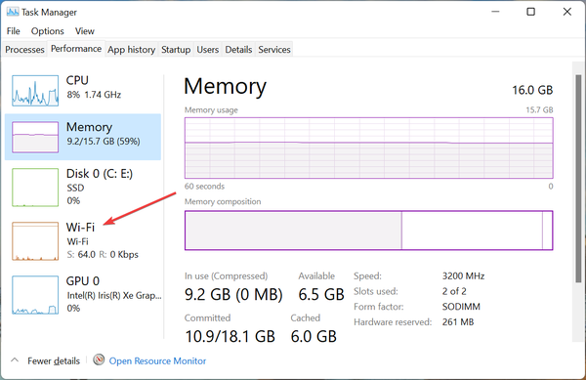Open the GPU 0 graph thumbnail
This screenshot has width=586, height=380.
(35, 295)
